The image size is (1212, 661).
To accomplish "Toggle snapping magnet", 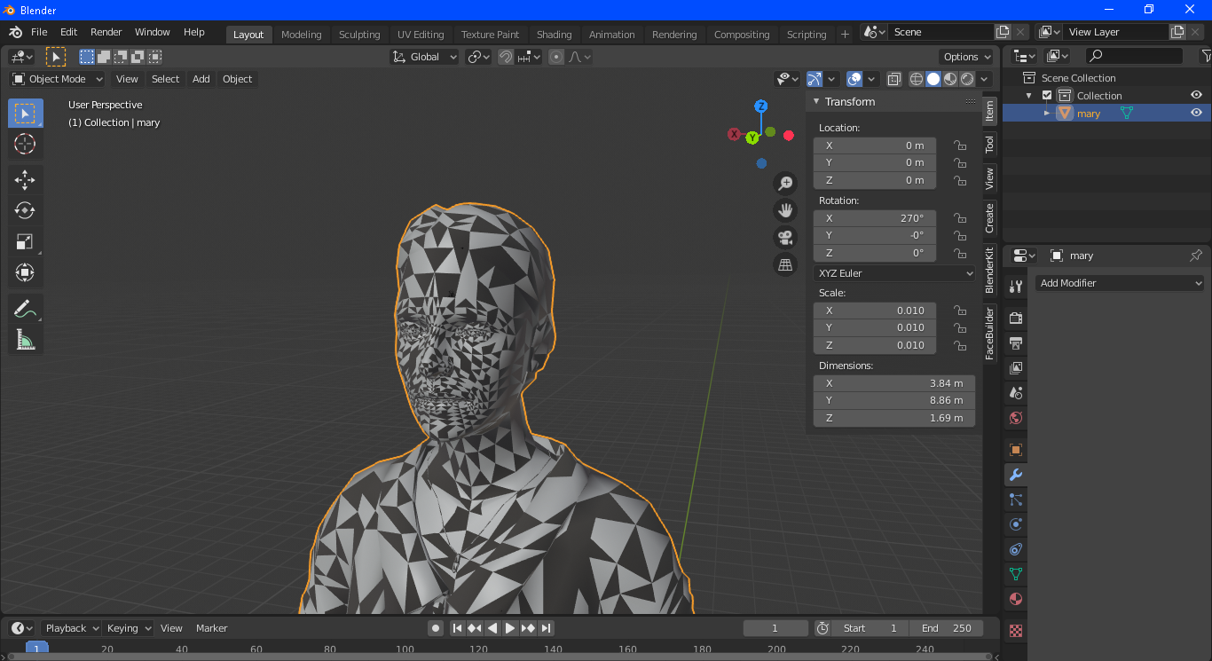I will tap(505, 57).
